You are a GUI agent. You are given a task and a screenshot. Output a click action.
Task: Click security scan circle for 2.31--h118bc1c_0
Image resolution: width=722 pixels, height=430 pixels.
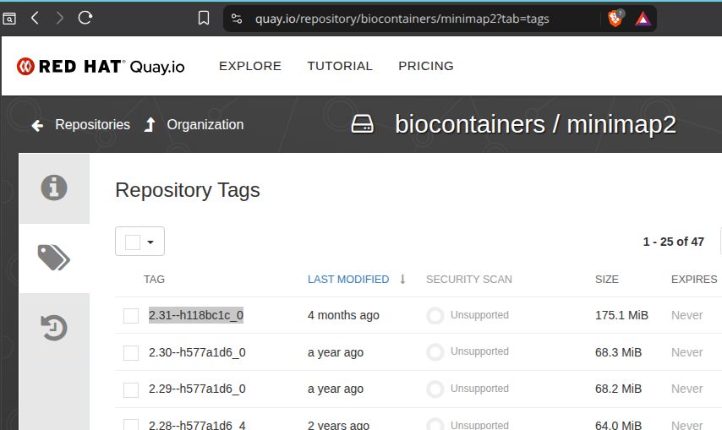pos(435,315)
